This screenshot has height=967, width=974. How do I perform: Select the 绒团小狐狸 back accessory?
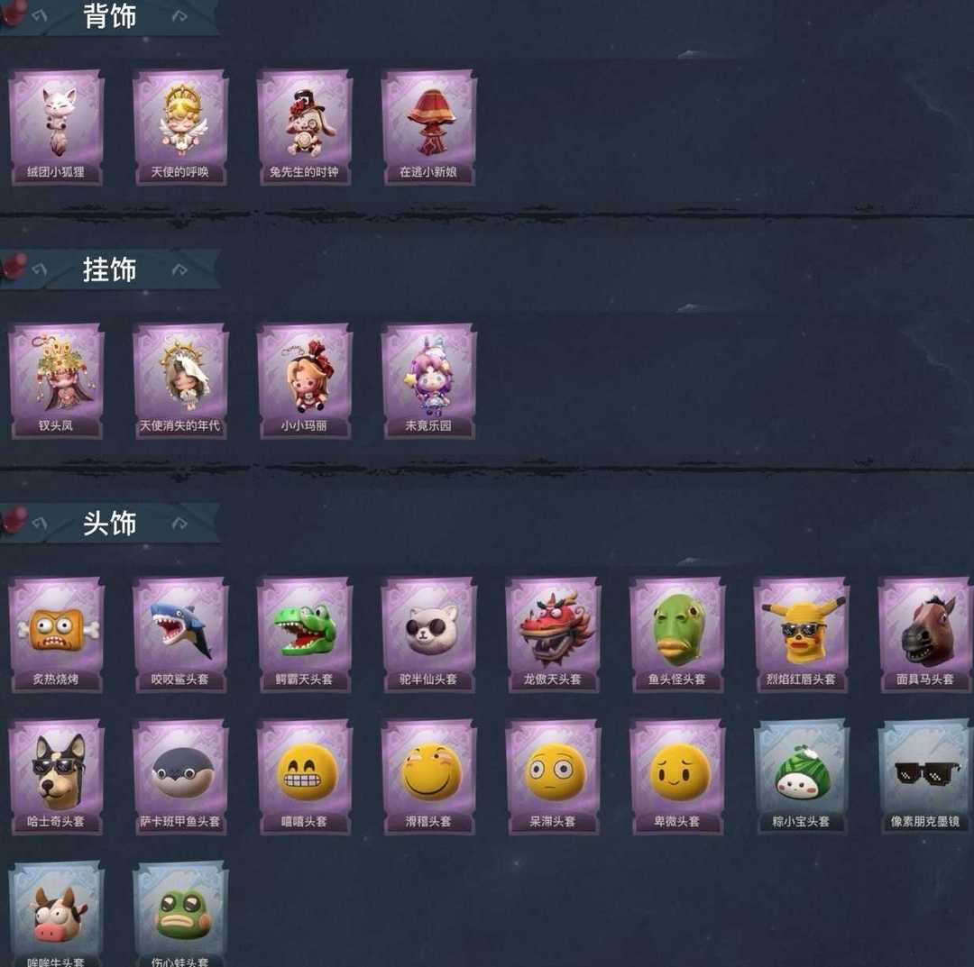point(56,127)
